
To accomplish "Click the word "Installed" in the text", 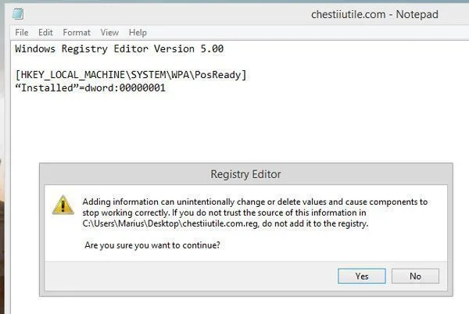I will [x=47, y=87].
